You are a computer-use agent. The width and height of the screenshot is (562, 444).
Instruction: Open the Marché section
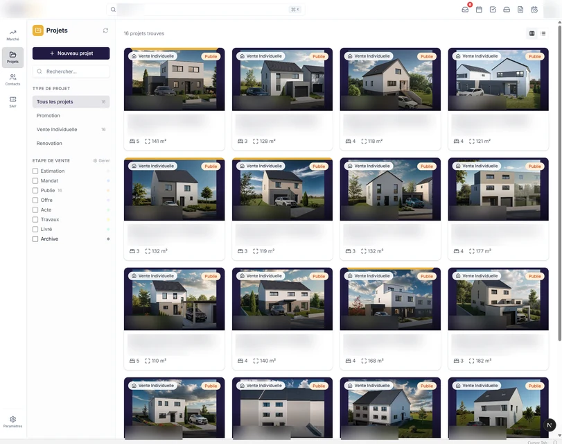pyautogui.click(x=12, y=35)
